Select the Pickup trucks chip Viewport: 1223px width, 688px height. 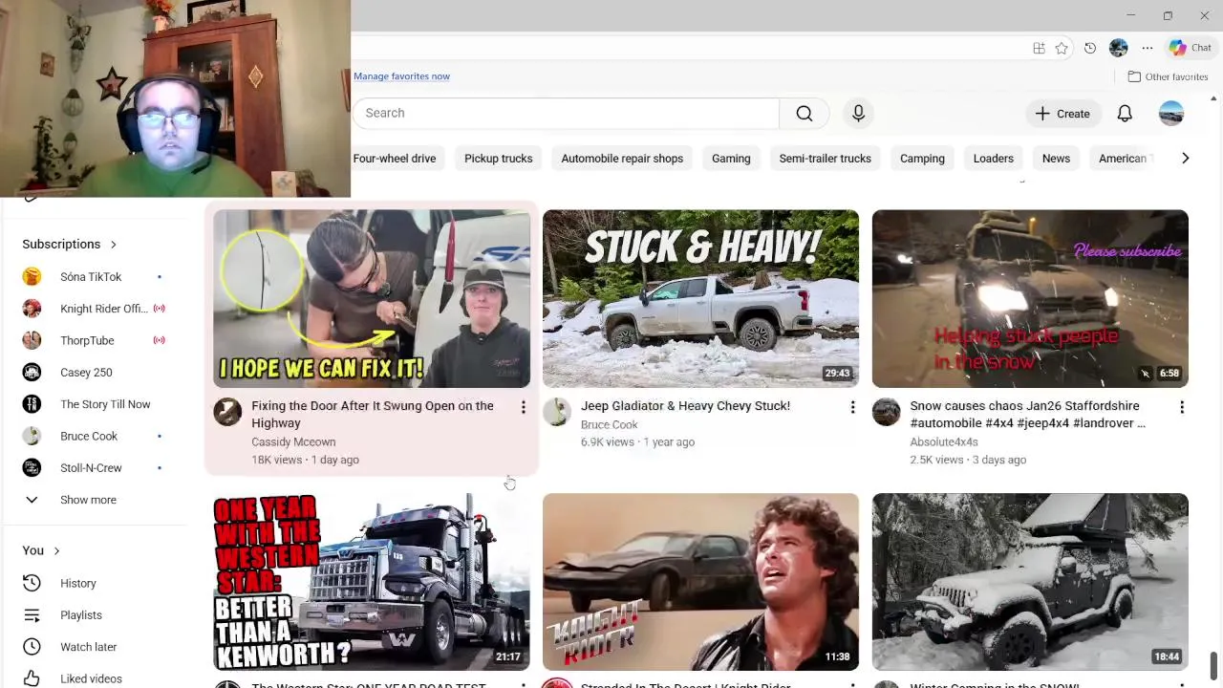pos(498,159)
